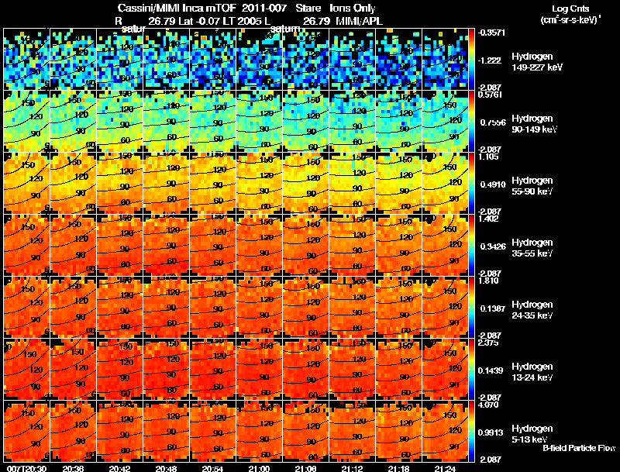
Task: Click the -0.3571 colorbar maximum value
Action: [491, 33]
